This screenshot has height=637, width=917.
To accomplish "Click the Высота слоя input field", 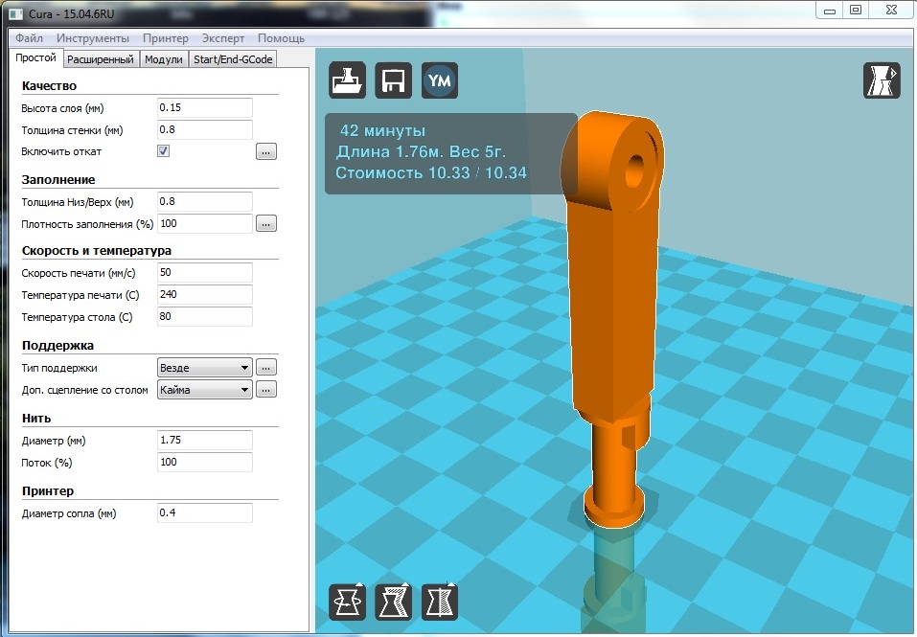I will coord(205,107).
